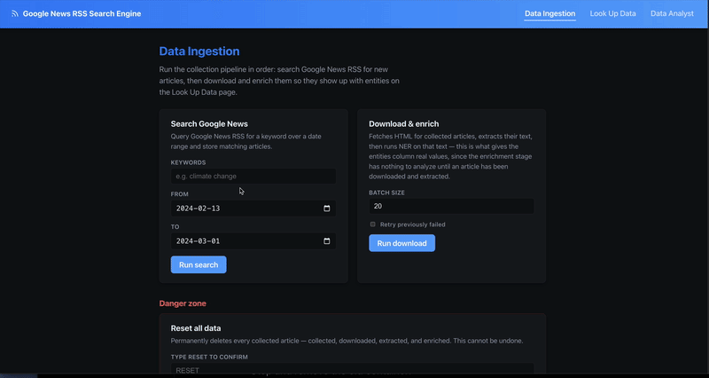The width and height of the screenshot is (709, 378).
Task: Click the RSS feed logo icon
Action: point(15,13)
